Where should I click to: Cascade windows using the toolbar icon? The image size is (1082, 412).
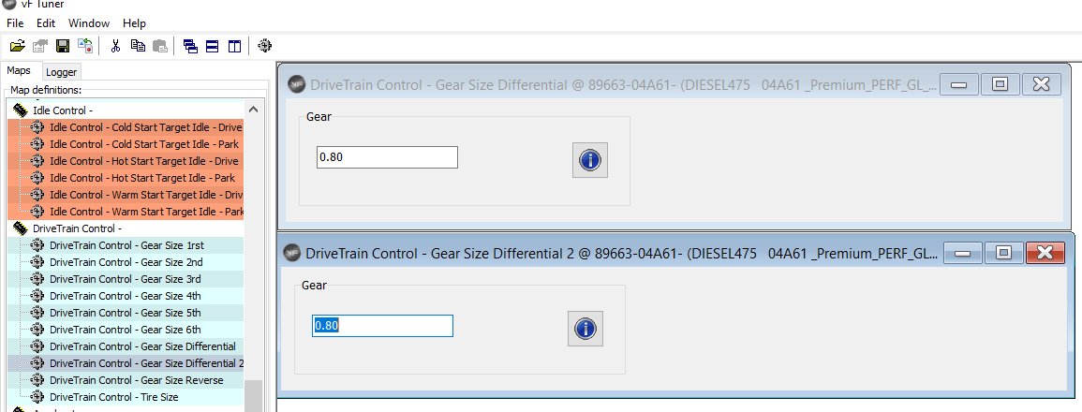point(190,46)
